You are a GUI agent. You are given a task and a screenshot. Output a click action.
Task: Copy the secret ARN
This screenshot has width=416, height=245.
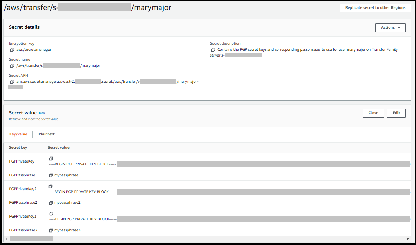point(12,81)
